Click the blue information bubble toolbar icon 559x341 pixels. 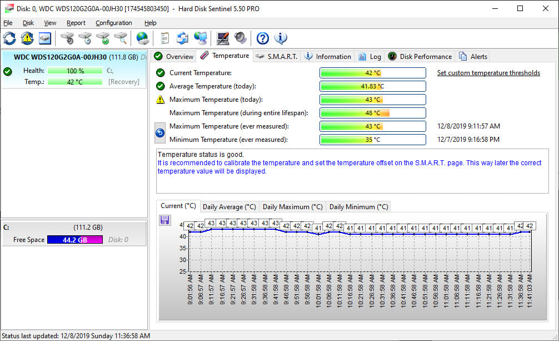coord(281,38)
